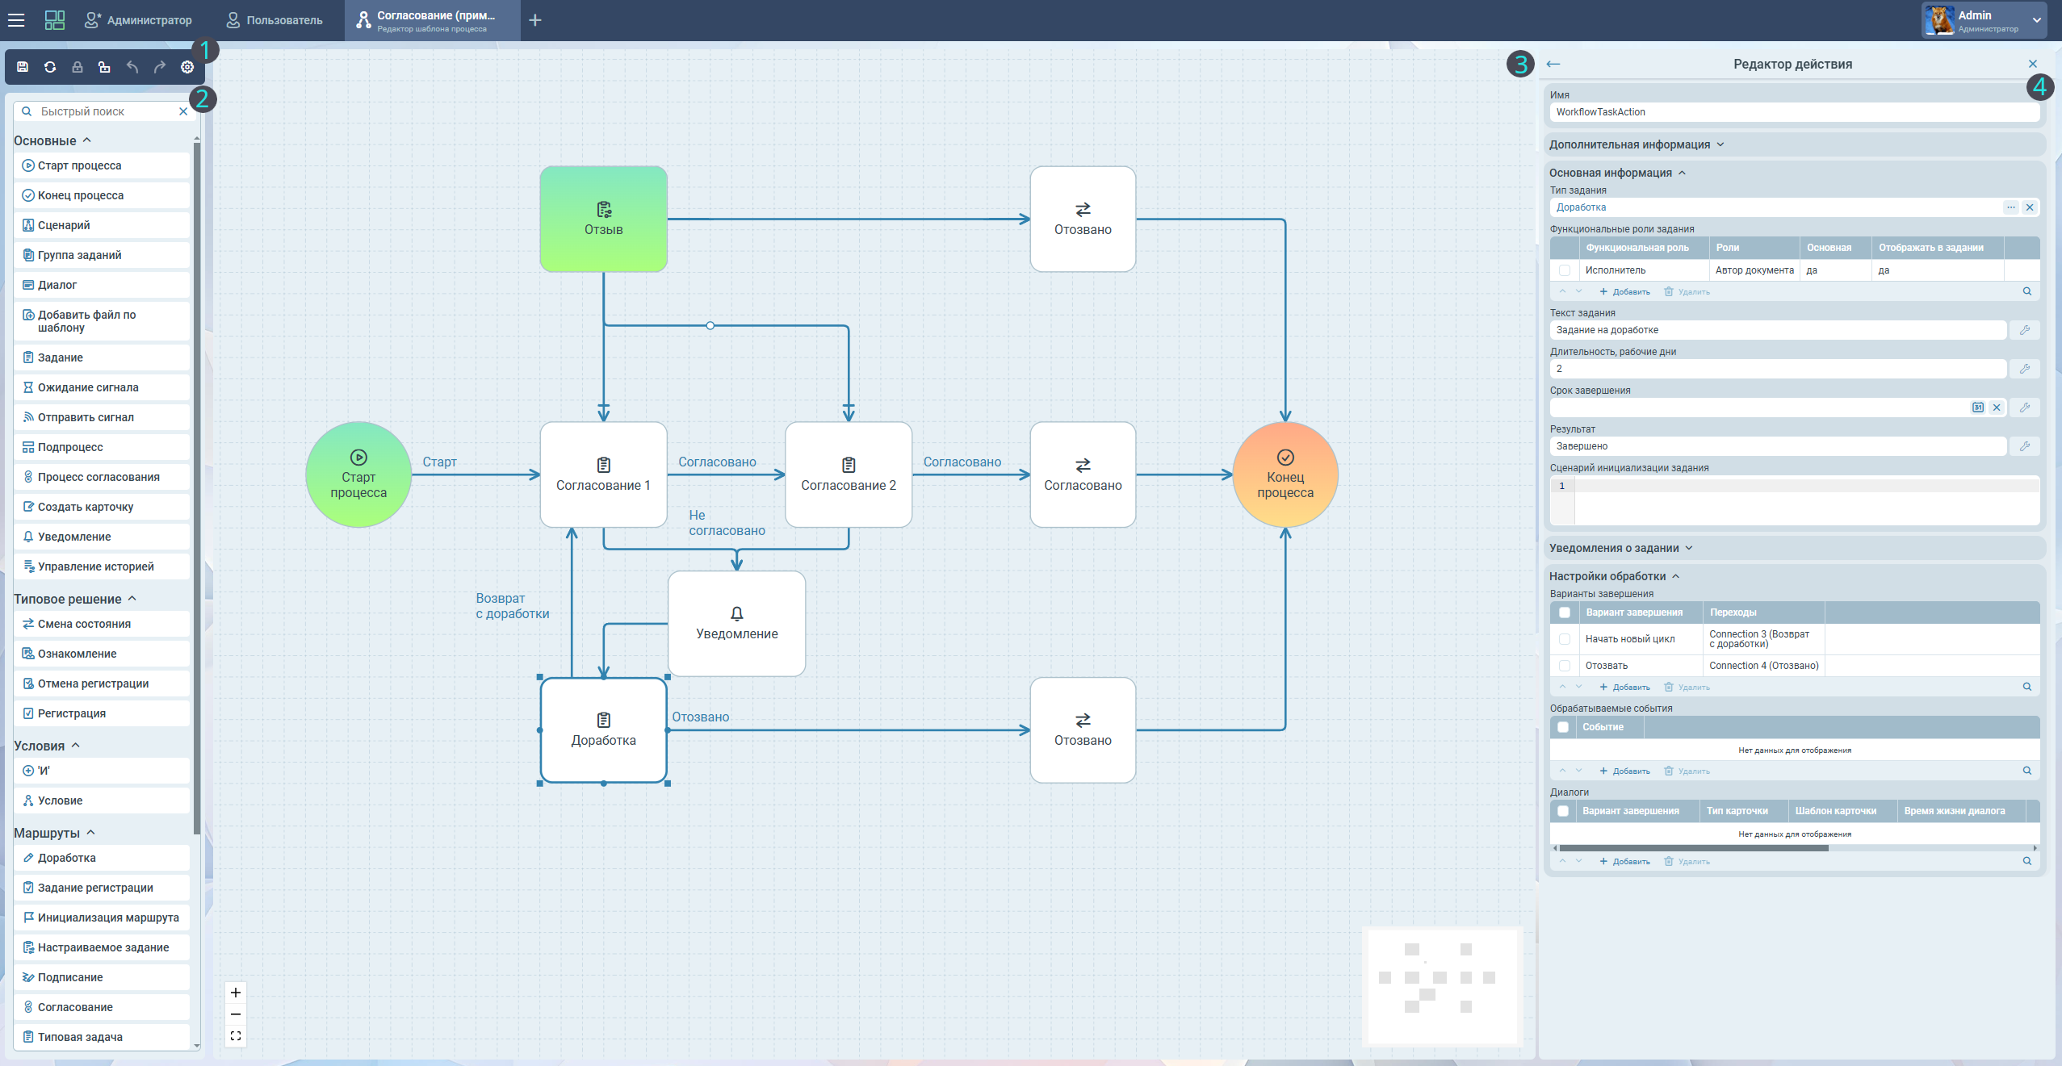Open the gear settings icon in the toolbar
Image resolution: width=2062 pixels, height=1066 pixels.
point(187,67)
